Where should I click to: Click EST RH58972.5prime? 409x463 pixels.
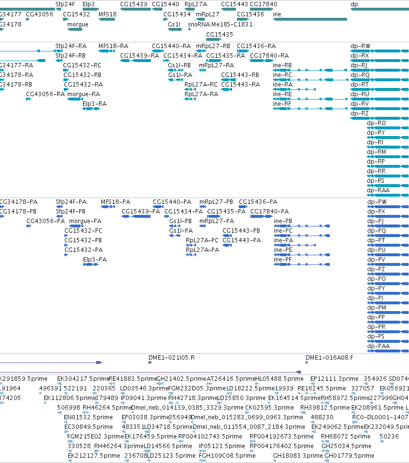coord(345,398)
